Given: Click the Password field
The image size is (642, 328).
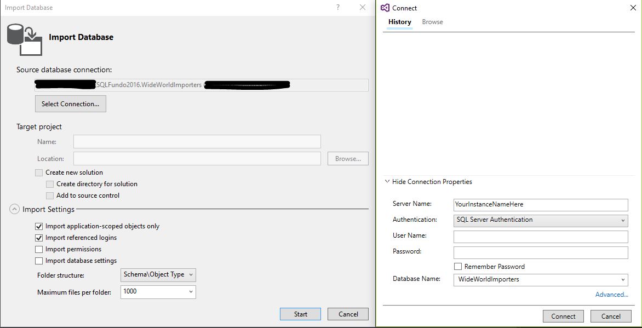Looking at the screenshot, I should click(x=541, y=252).
